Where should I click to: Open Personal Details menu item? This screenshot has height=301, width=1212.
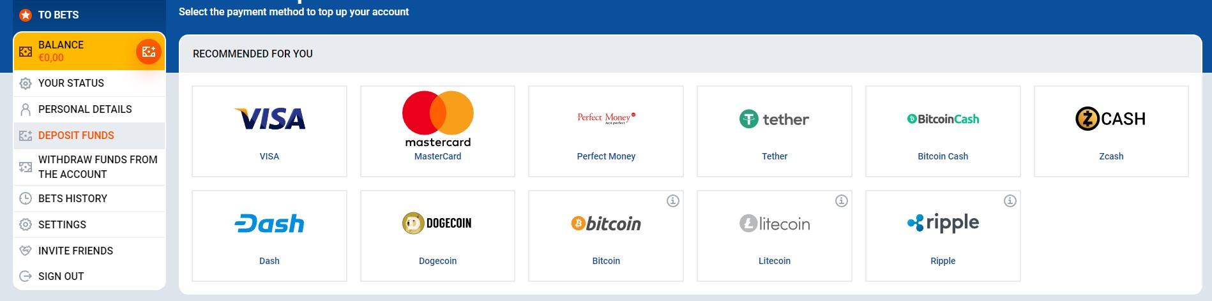pos(89,109)
